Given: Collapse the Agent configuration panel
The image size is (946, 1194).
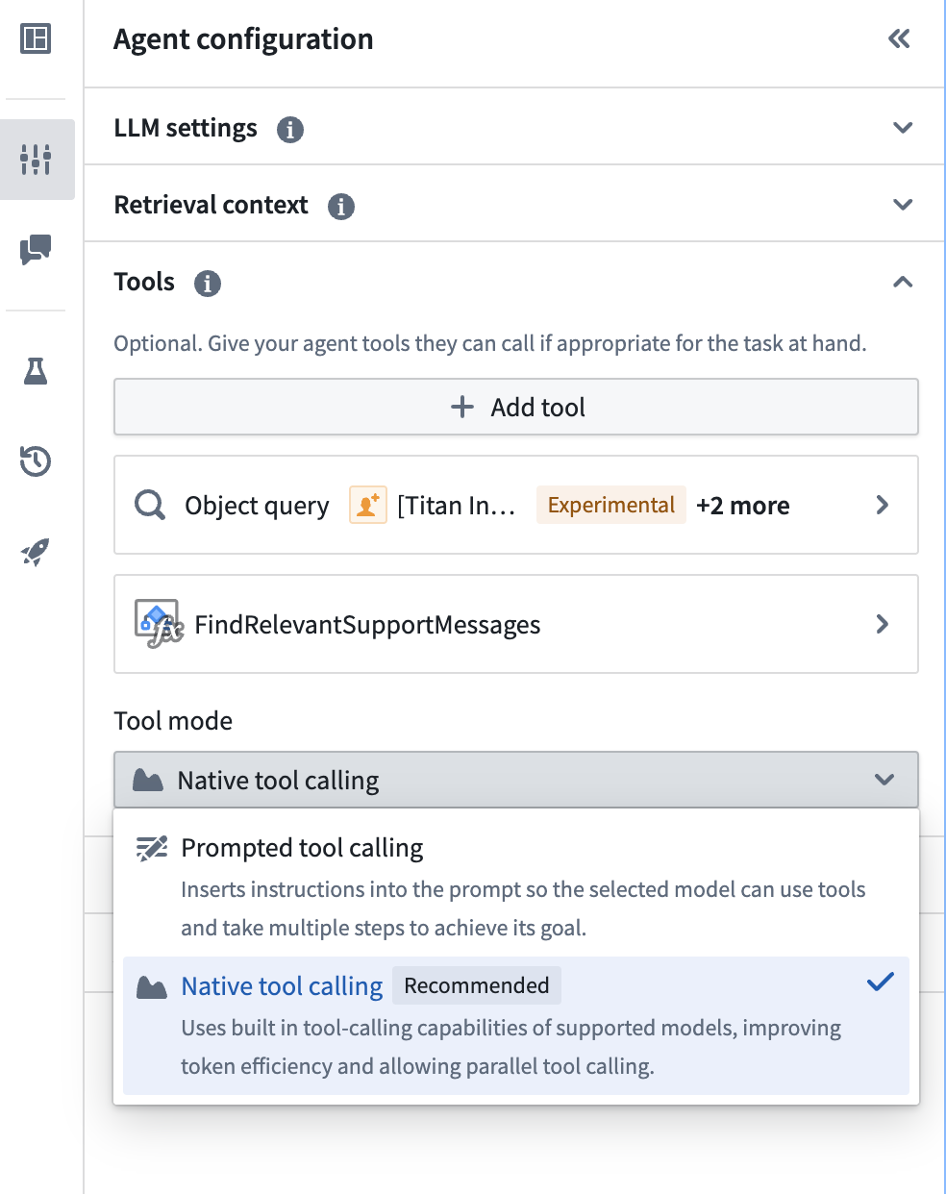Looking at the screenshot, I should 898,38.
